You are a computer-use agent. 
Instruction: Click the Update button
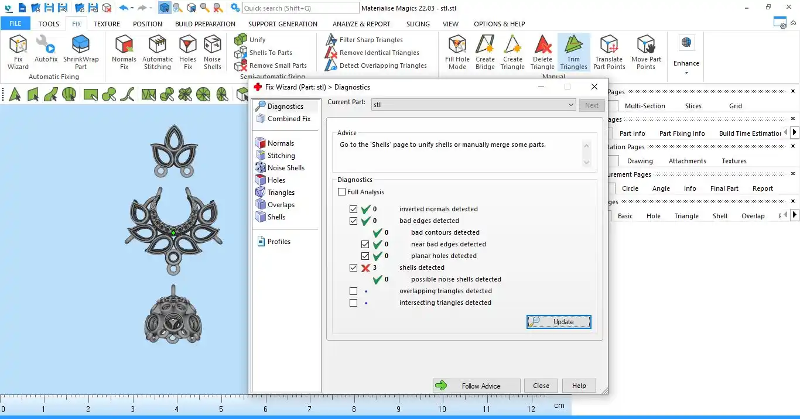click(x=559, y=322)
